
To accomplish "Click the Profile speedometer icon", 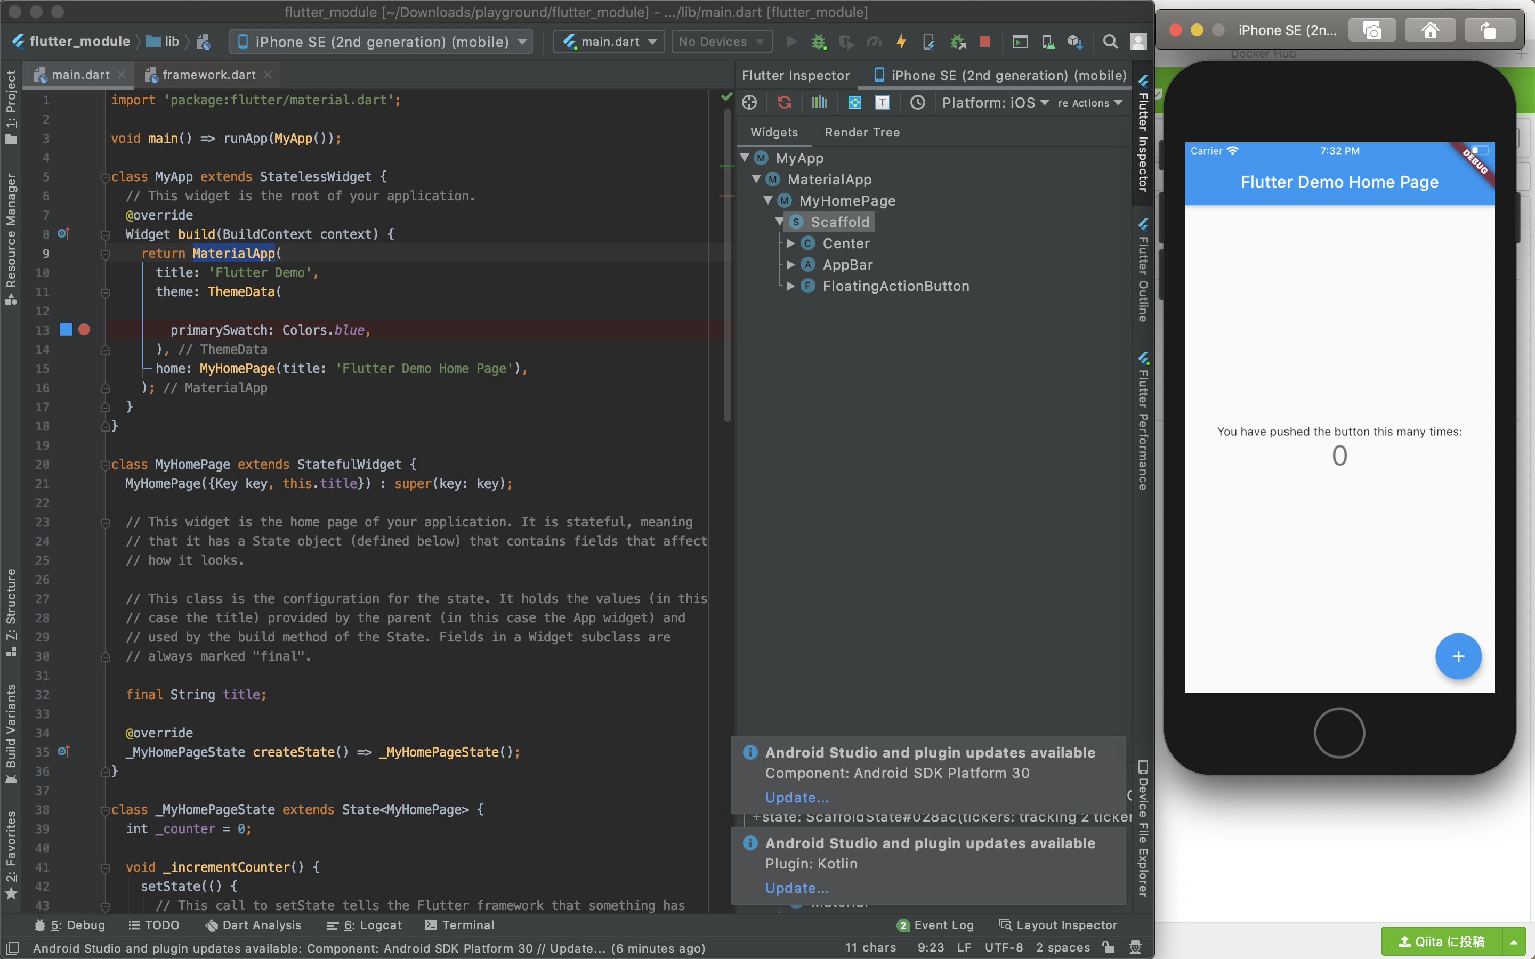I will (x=874, y=42).
